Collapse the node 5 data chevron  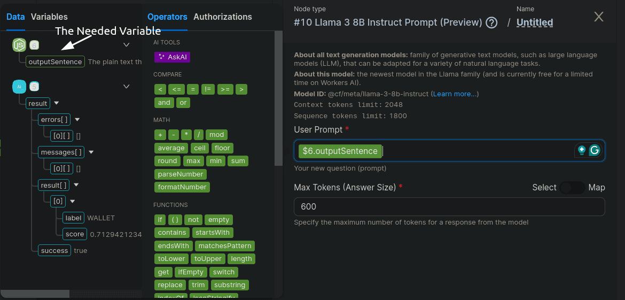click(x=127, y=86)
